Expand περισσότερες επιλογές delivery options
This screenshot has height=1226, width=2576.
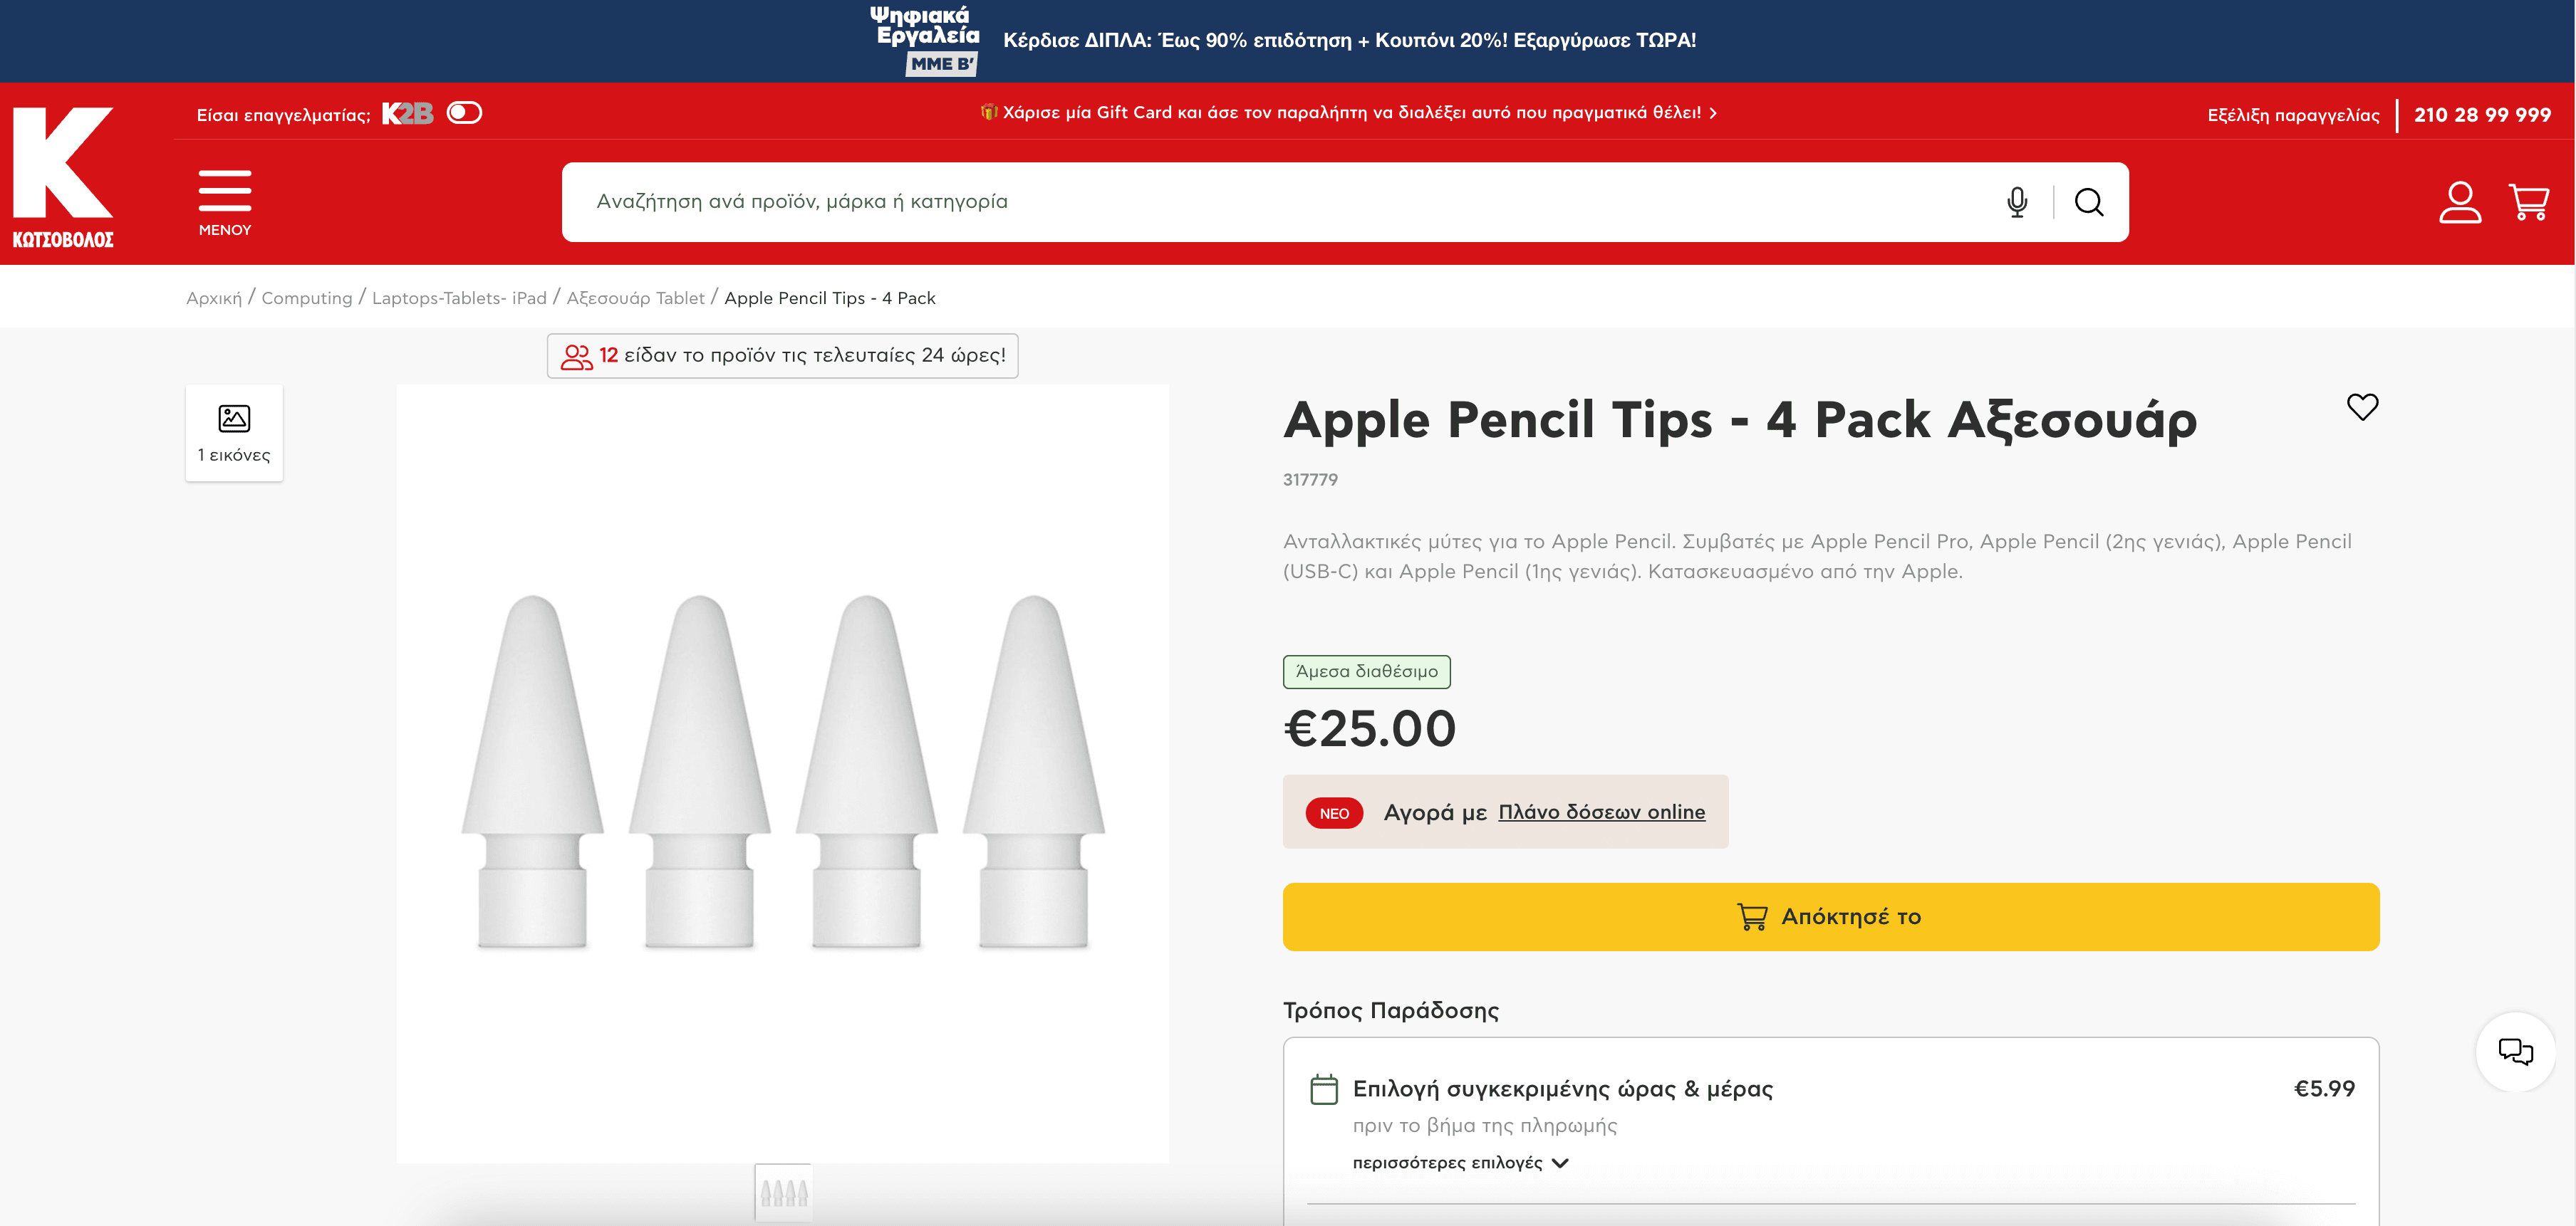pos(1460,1162)
